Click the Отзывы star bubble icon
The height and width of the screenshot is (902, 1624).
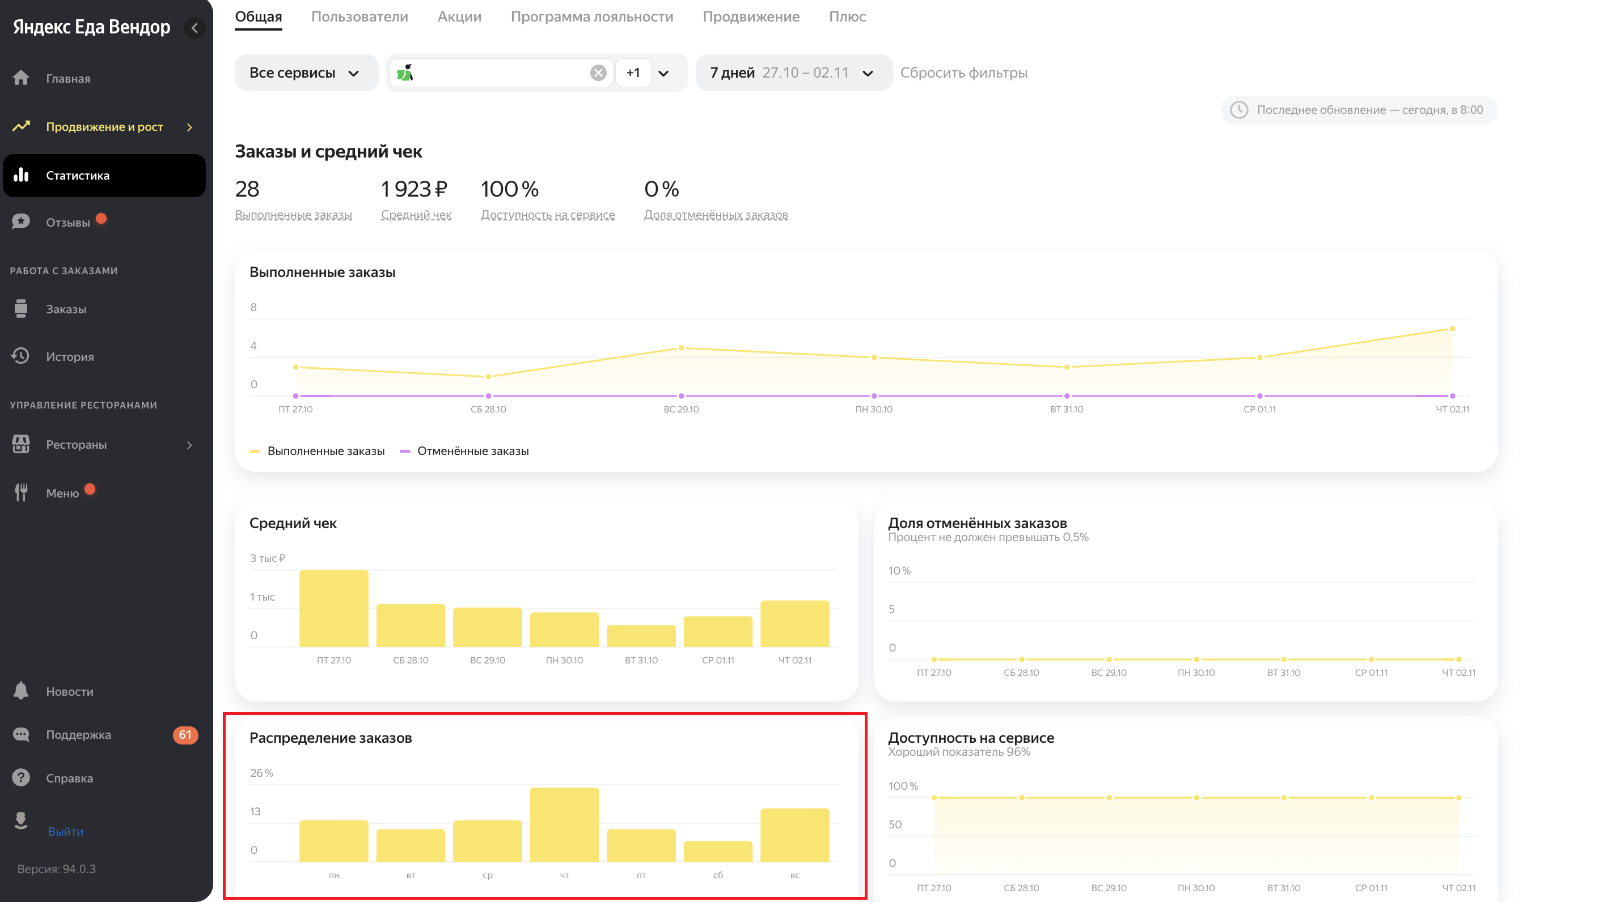21,222
